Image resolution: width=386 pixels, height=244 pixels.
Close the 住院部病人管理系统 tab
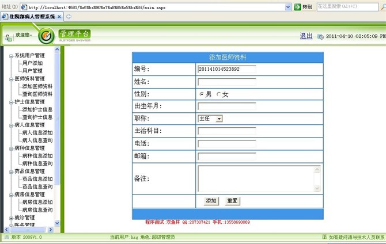point(59,17)
